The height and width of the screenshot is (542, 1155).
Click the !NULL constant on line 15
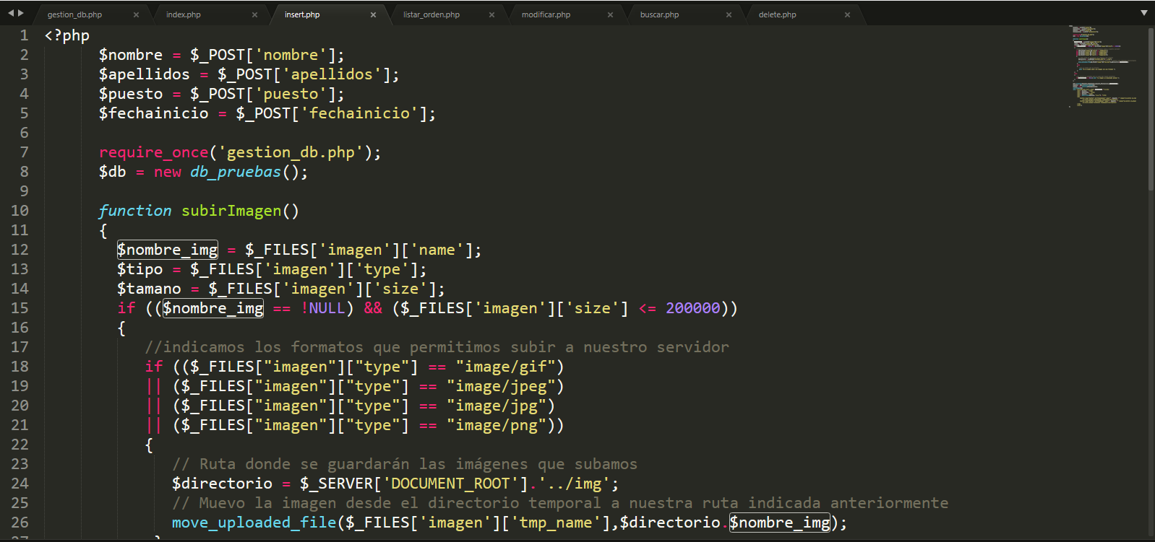click(322, 308)
